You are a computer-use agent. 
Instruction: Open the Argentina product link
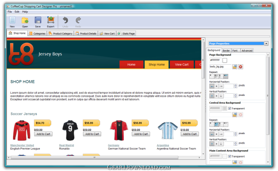163,145
